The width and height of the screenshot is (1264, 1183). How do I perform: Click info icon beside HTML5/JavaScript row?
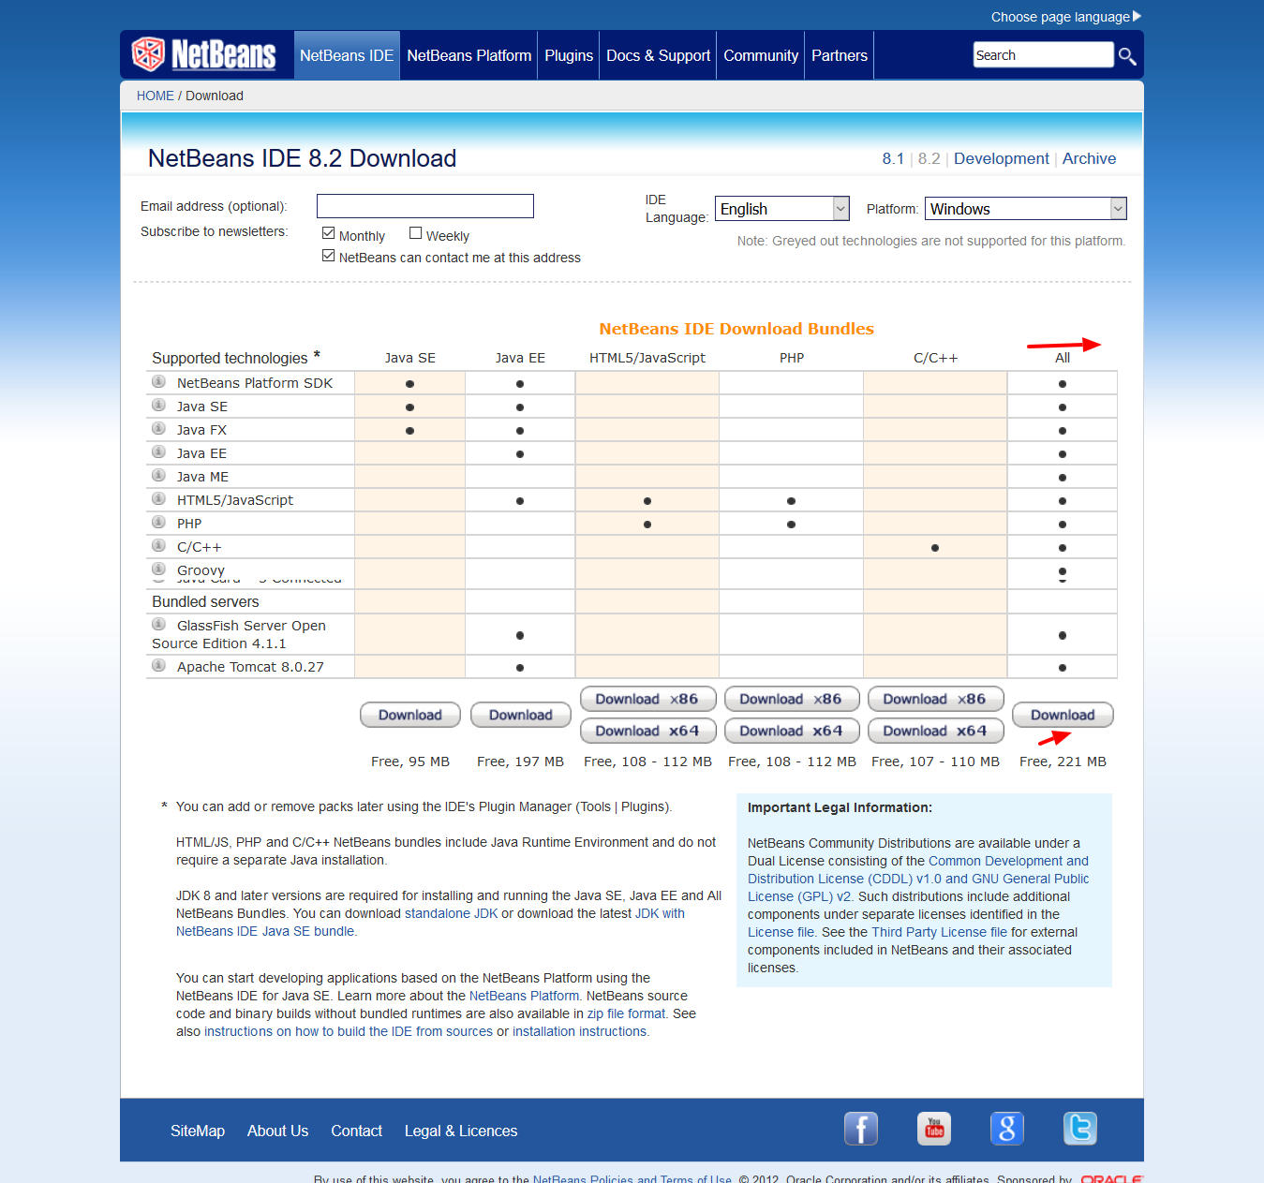(159, 498)
